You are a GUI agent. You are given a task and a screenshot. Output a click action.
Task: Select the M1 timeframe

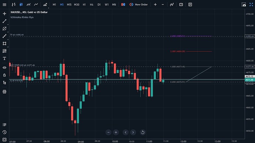click(x=54, y=4)
